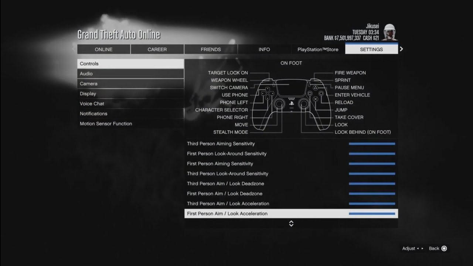
Task: Click the Jikusei player name
Action: (372, 26)
